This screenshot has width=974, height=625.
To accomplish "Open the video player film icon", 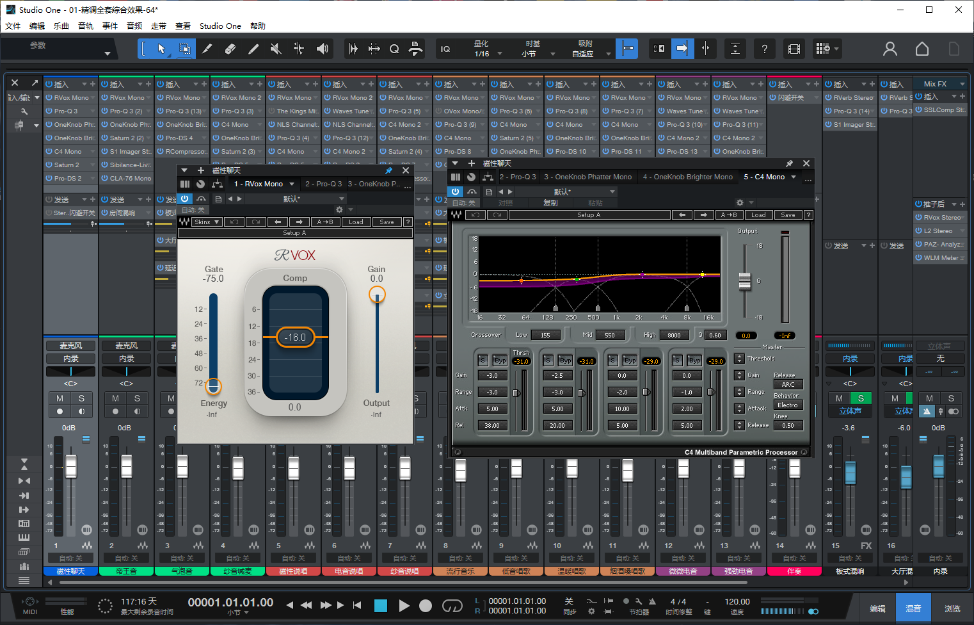I will point(794,49).
